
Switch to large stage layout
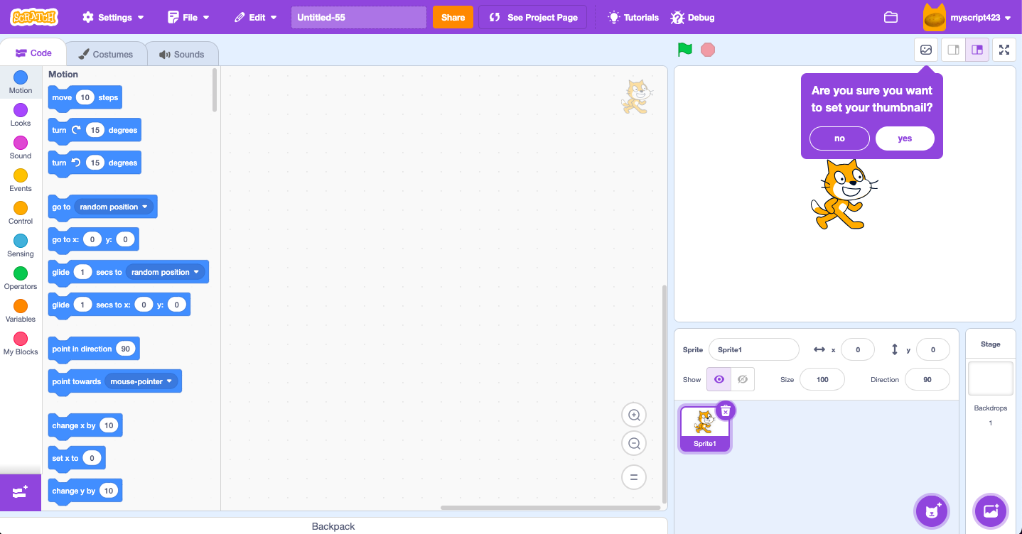click(977, 50)
